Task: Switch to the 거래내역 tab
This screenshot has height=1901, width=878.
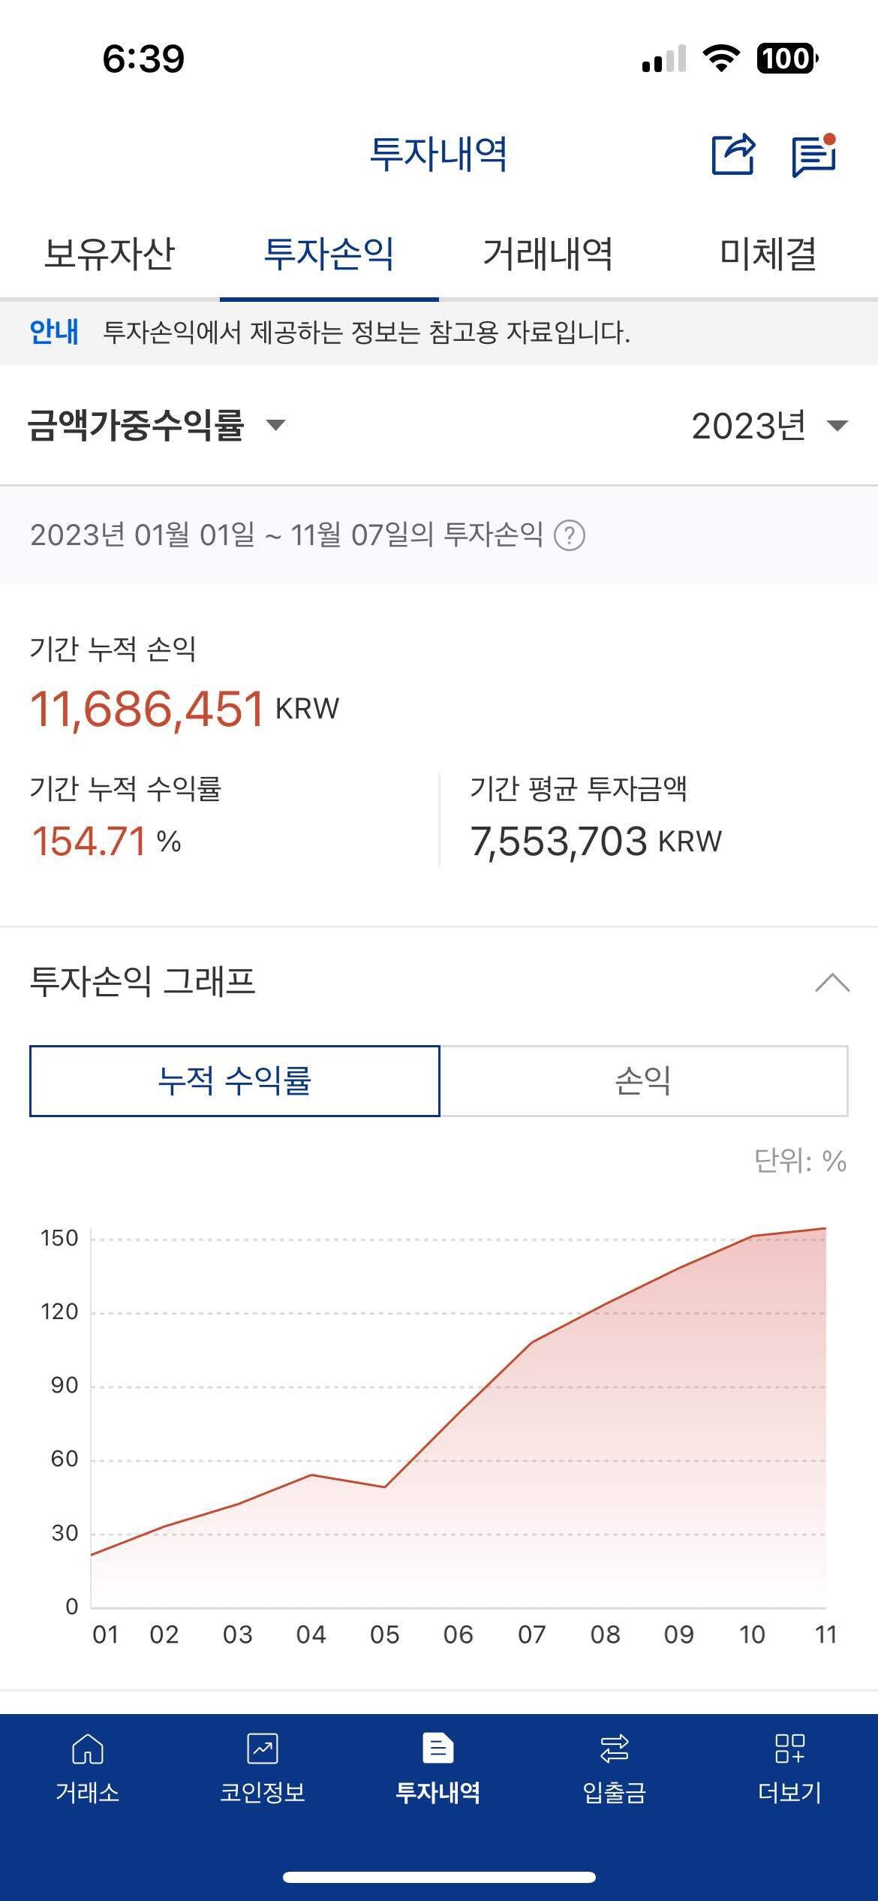Action: [x=548, y=253]
